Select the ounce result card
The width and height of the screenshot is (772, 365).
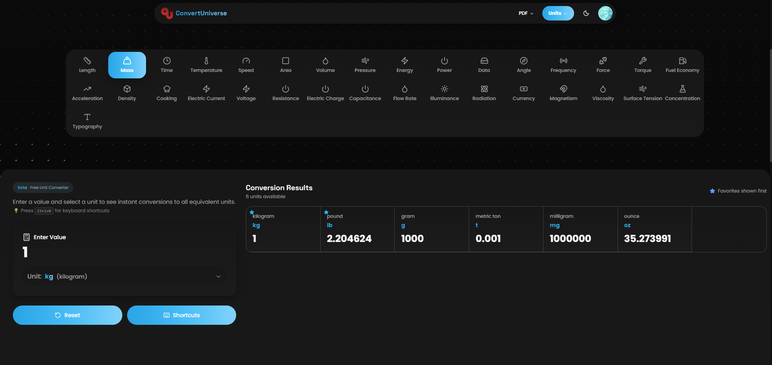pos(655,229)
